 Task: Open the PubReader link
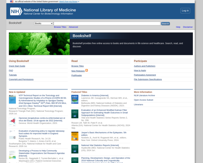click(x=76, y=75)
